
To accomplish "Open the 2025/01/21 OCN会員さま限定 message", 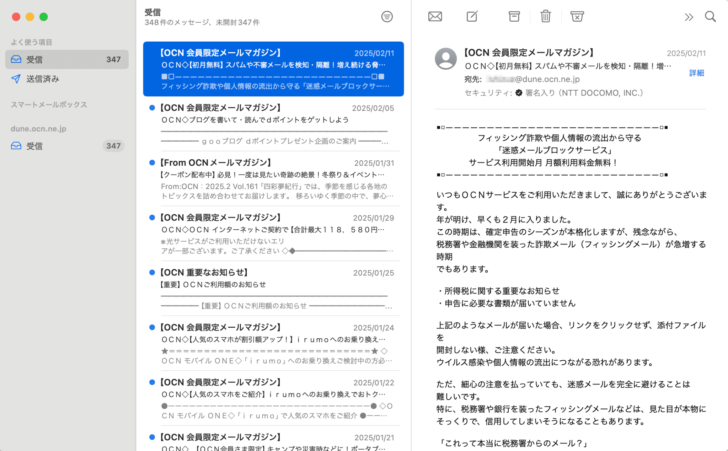I will pos(273,439).
